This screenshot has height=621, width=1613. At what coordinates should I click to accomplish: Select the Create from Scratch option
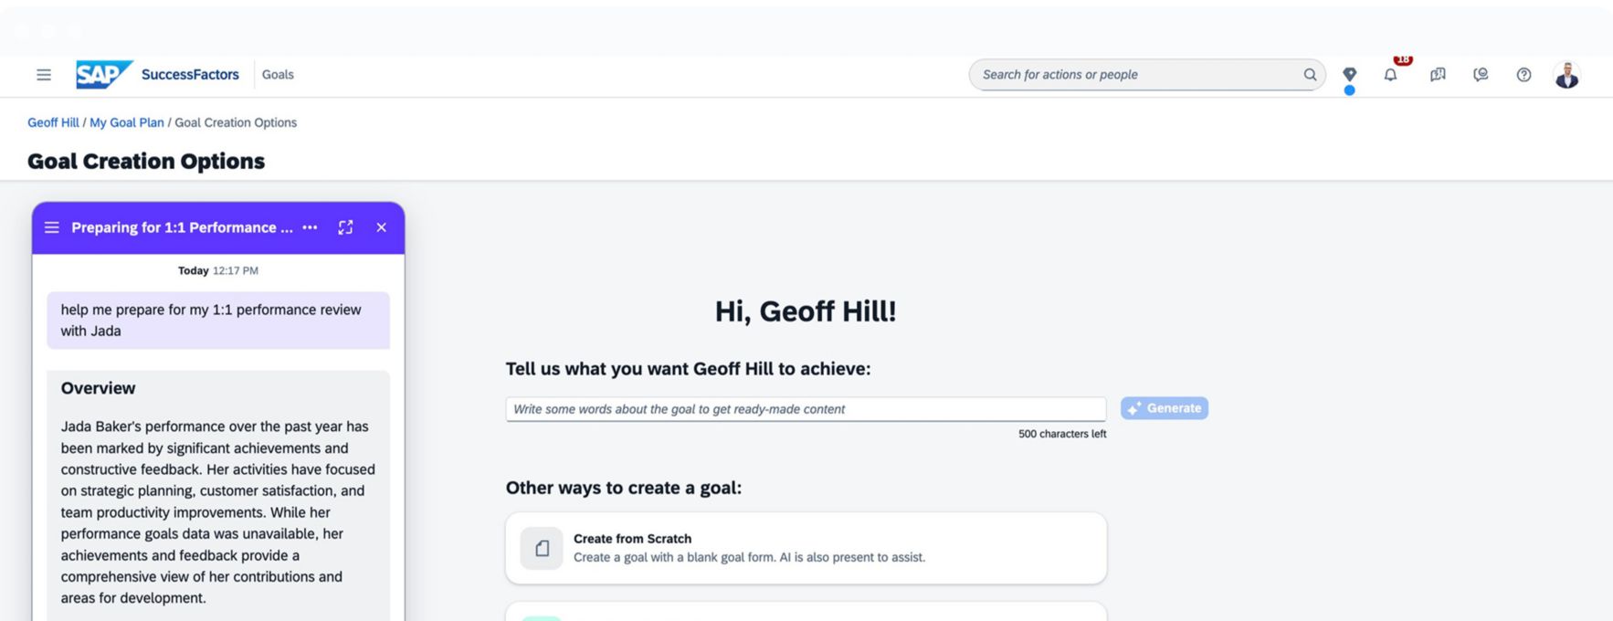(x=805, y=548)
